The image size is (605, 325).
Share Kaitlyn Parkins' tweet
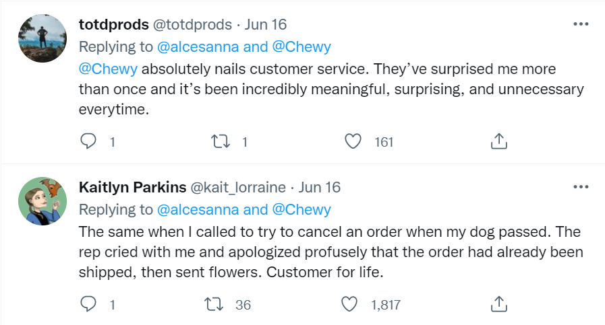[x=498, y=304]
